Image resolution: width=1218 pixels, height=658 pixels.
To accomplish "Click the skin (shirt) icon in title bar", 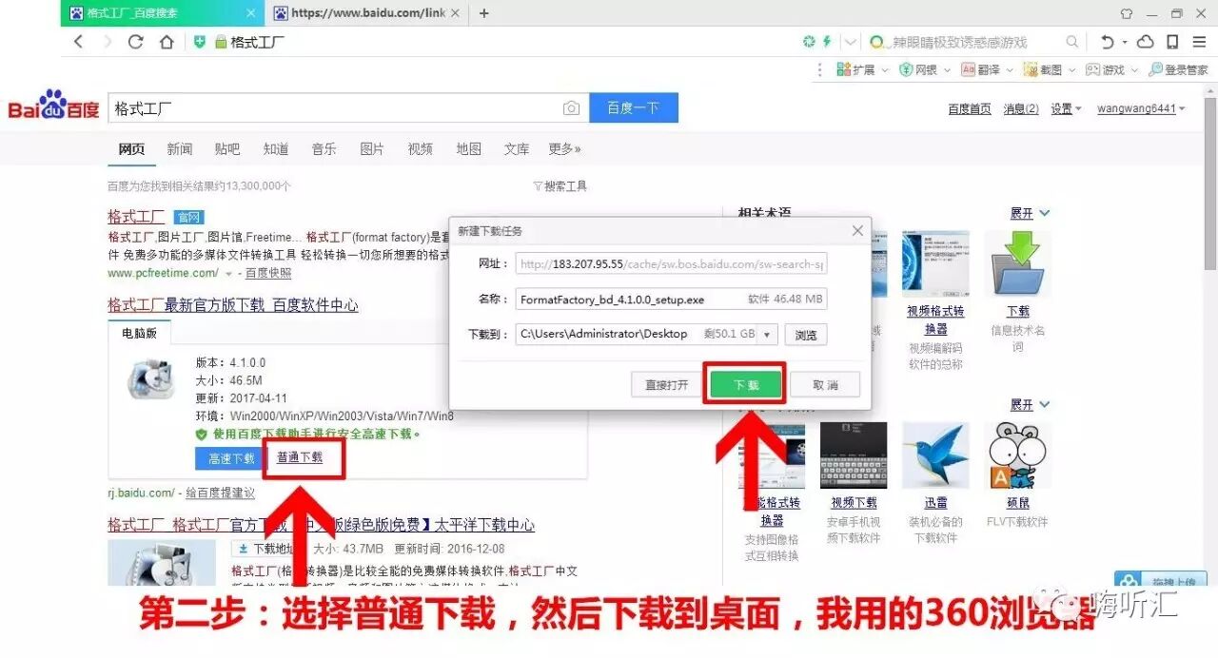I will 1127,13.
